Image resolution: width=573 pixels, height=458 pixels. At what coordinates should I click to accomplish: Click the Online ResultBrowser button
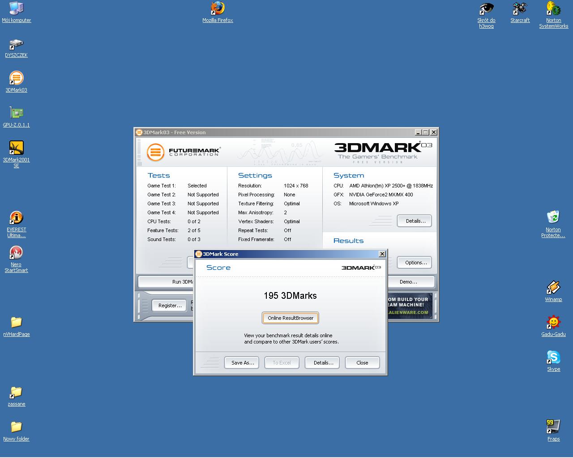291,318
